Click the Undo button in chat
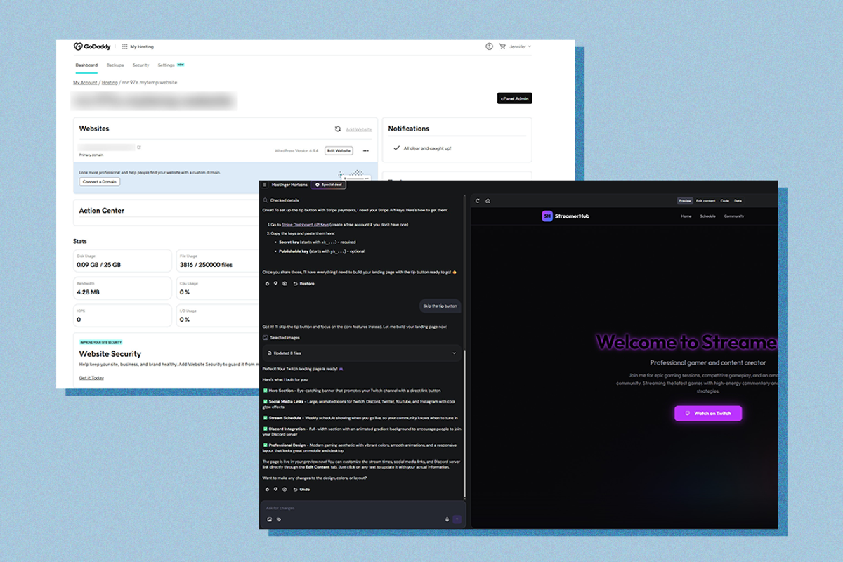The width and height of the screenshot is (843, 562). coord(302,489)
